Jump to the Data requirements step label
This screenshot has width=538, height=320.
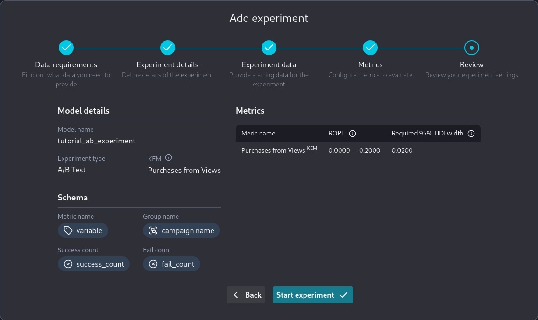coord(66,65)
